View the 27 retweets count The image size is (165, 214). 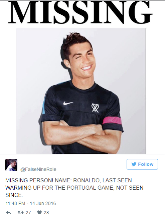pos(28,212)
